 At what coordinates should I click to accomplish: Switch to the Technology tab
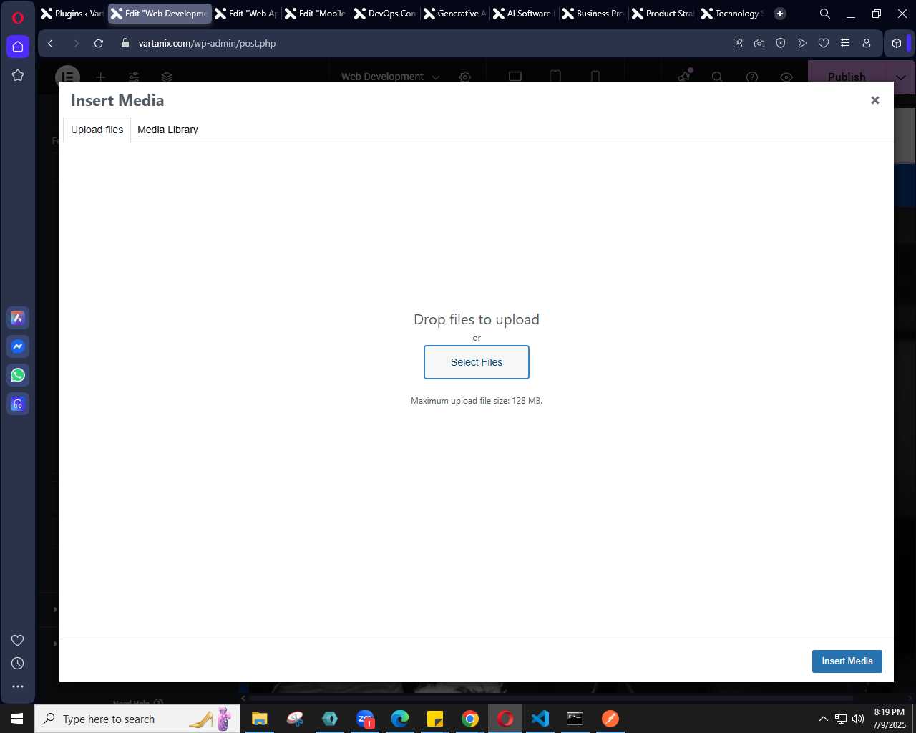pyautogui.click(x=732, y=14)
